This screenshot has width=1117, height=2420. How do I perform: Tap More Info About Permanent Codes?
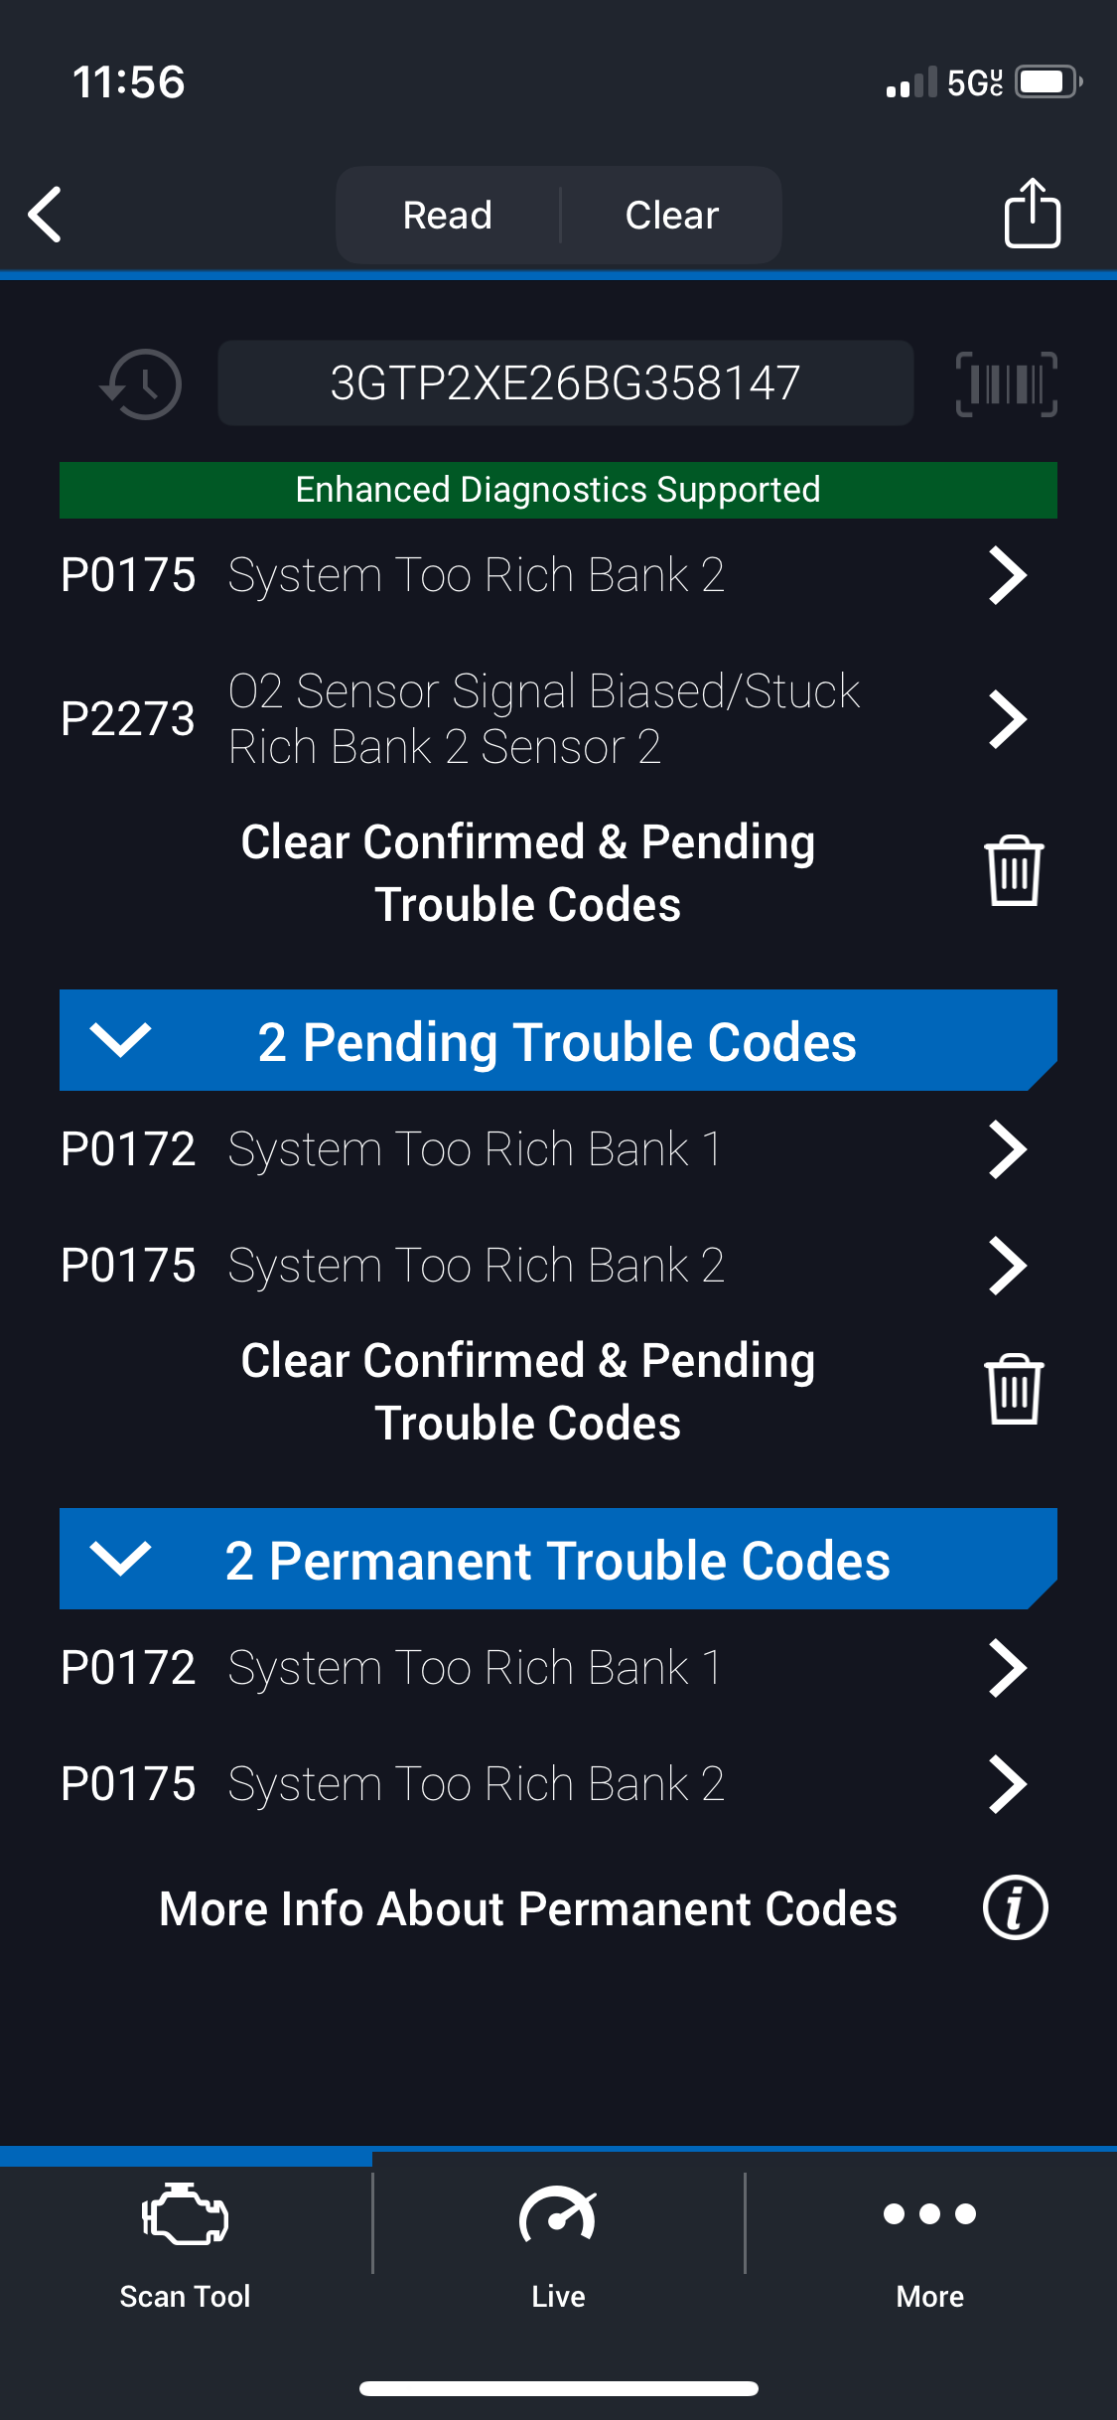point(528,1908)
